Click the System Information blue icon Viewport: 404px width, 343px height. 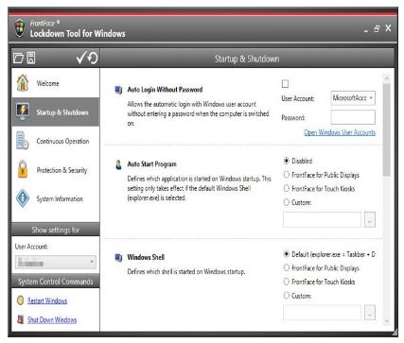(x=23, y=198)
